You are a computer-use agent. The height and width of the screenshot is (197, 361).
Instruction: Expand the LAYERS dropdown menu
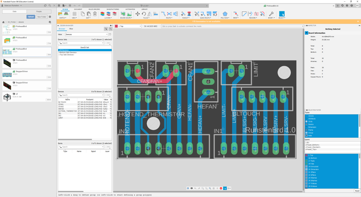pyautogui.click(x=108, y=18)
